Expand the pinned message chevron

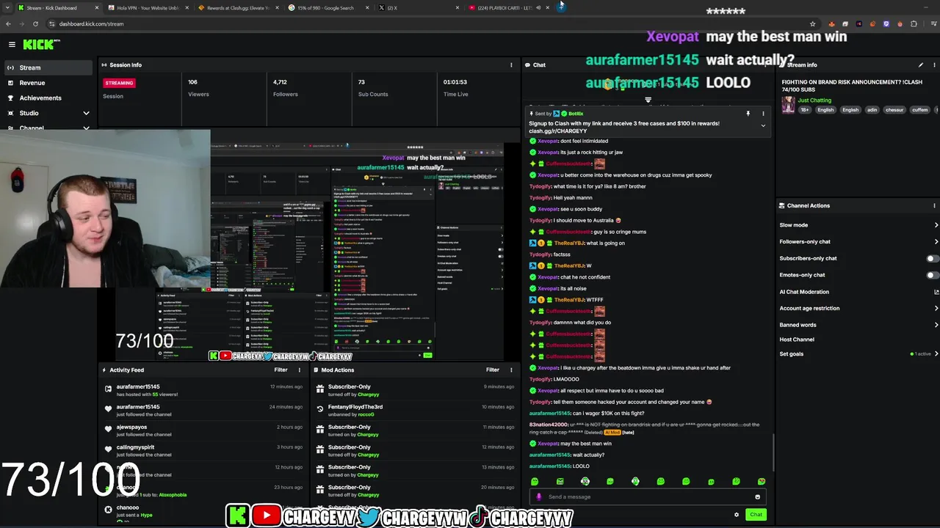(763, 126)
